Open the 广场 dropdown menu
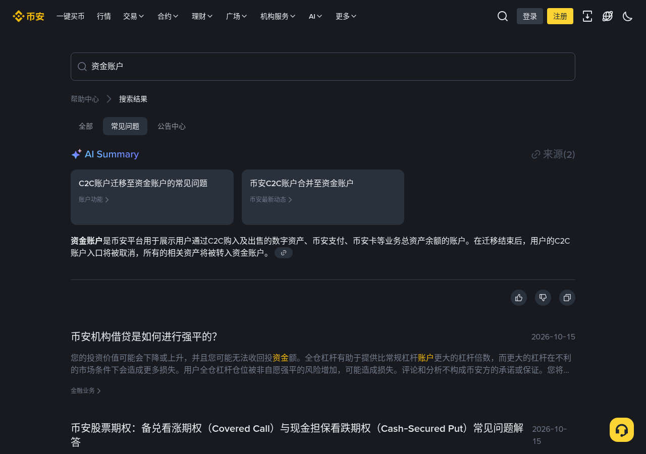Image resolution: width=646 pixels, height=454 pixels. pyautogui.click(x=237, y=16)
